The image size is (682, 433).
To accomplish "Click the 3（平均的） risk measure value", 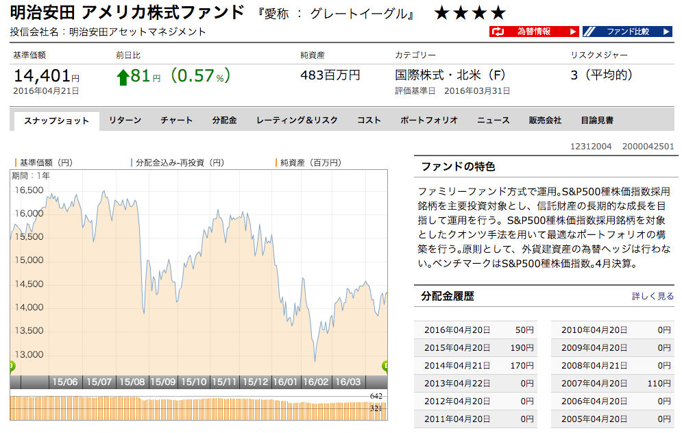I will 602,75.
